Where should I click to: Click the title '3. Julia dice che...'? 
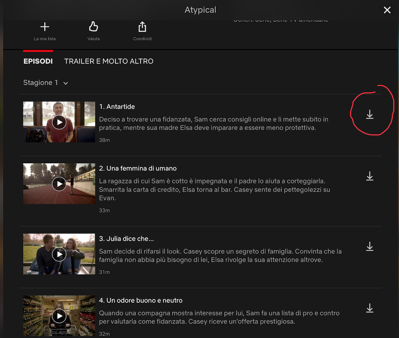tap(126, 239)
